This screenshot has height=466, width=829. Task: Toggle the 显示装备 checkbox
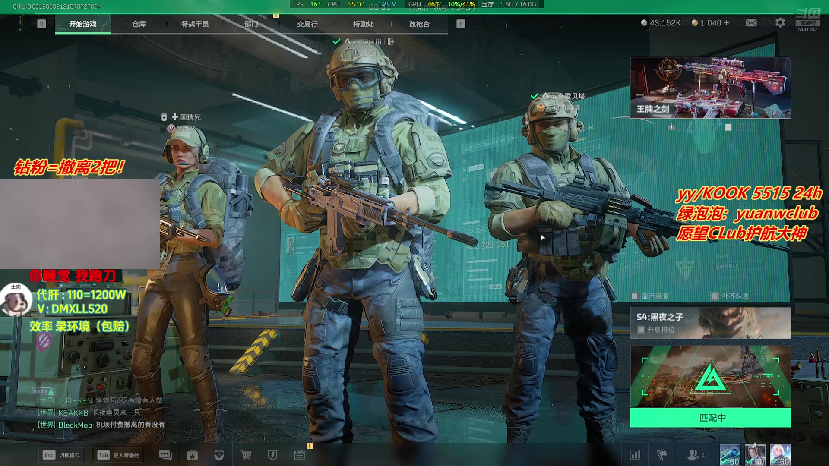(x=635, y=296)
